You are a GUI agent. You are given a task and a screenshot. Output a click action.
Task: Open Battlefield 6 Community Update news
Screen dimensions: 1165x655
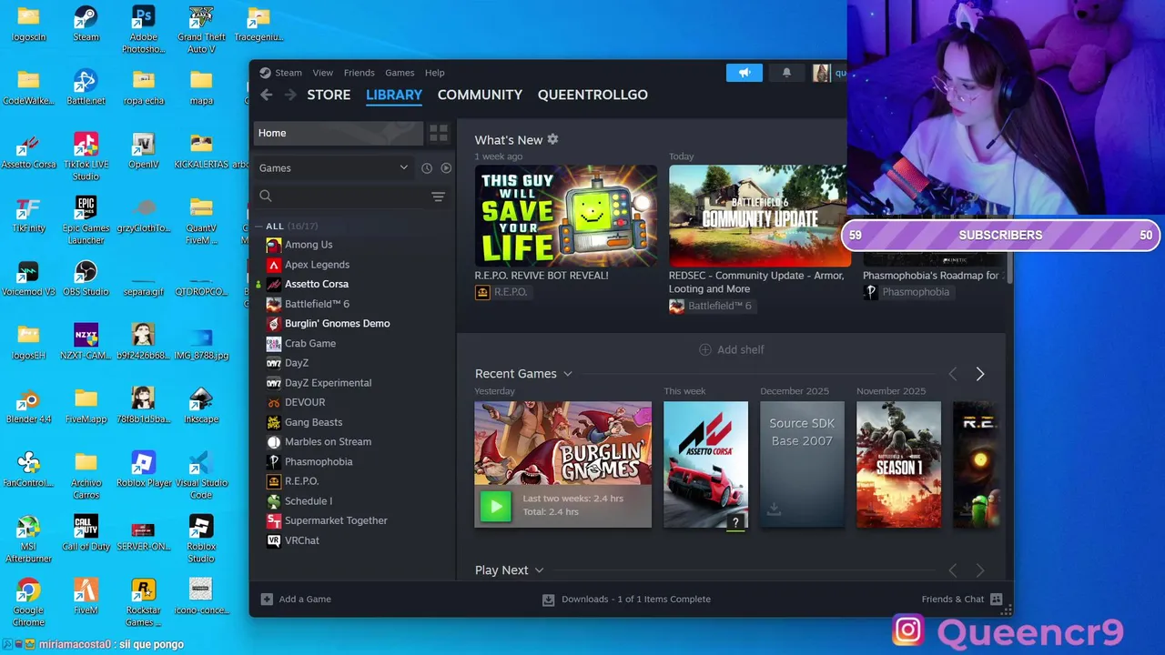[760, 216]
